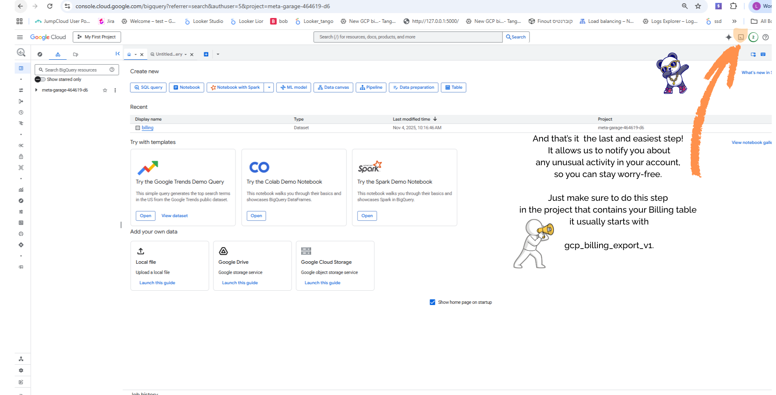
Task: Switch to the Untitled query tab
Action: 168,54
